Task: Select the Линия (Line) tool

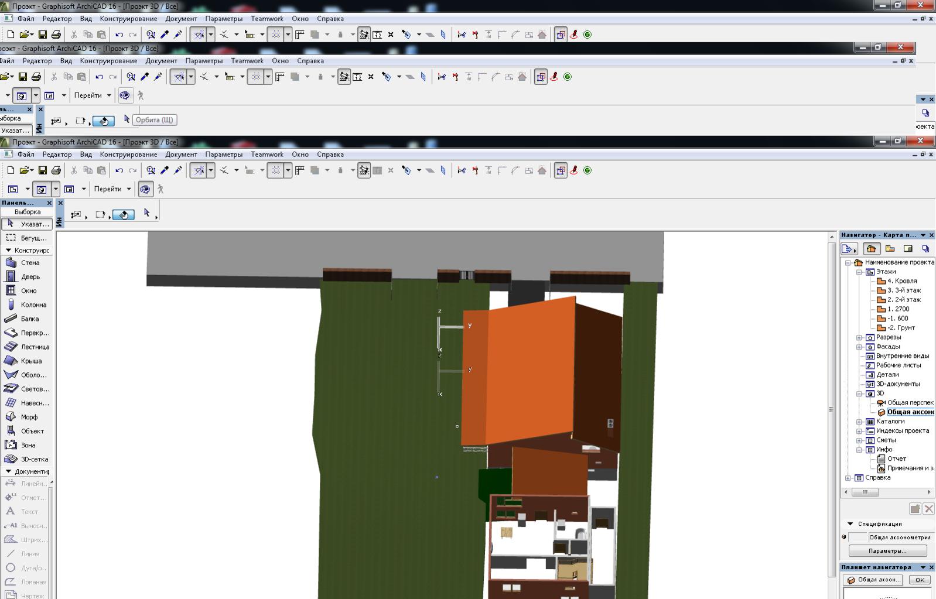Action: (x=25, y=554)
